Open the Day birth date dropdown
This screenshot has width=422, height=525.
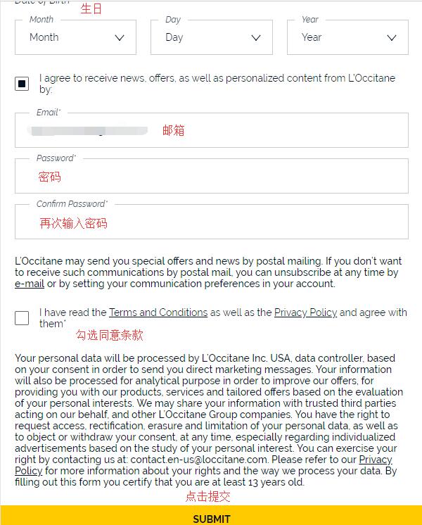tap(212, 37)
